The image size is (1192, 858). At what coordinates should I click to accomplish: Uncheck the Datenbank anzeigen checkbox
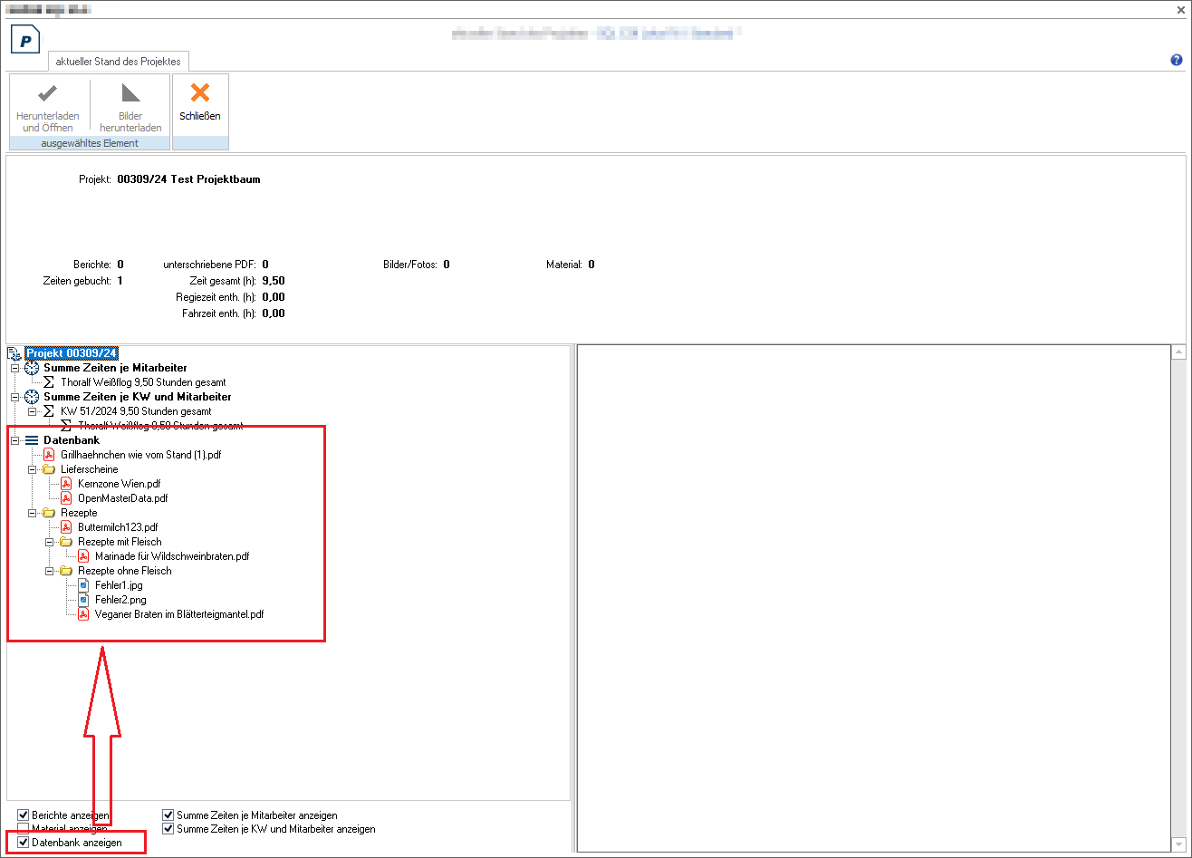24,843
